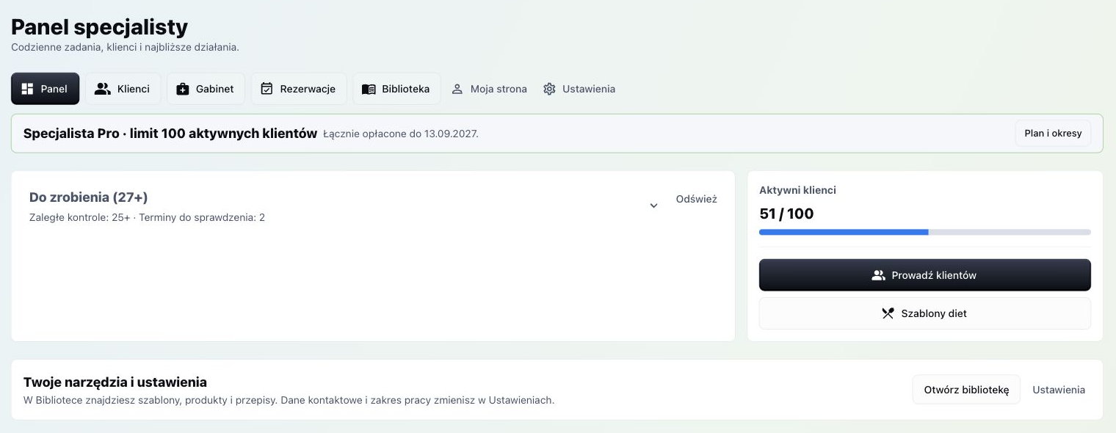Open Szablony diet
1116x433 pixels.
click(x=925, y=313)
